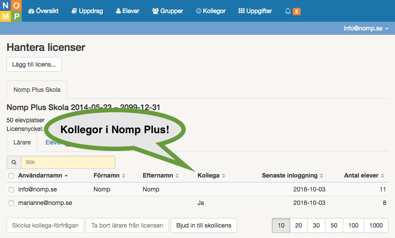Screen dimensions: 395x238
Task: Click the marianne@nomp.se username cell
Action: 45,203
